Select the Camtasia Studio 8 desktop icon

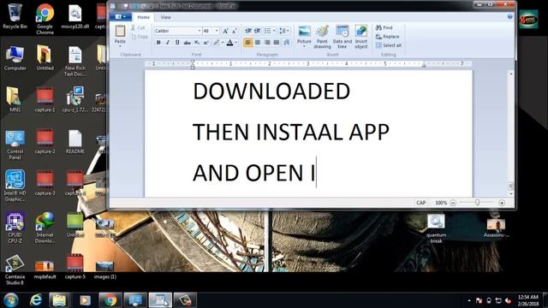(15, 270)
